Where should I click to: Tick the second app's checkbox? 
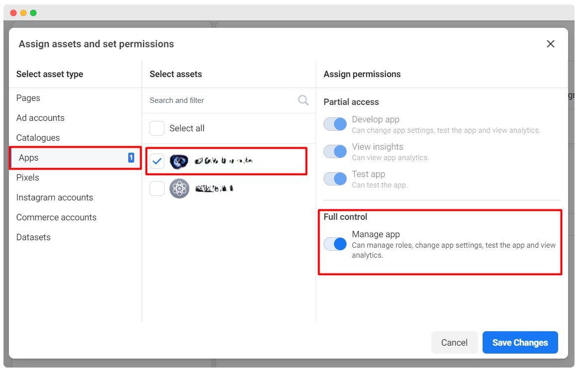tap(157, 188)
